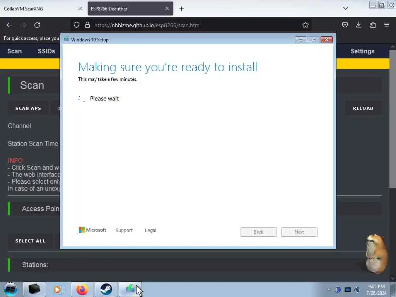The image size is (396, 297).
Task: Click Back button in Windows 10 Setup
Action: [259, 232]
